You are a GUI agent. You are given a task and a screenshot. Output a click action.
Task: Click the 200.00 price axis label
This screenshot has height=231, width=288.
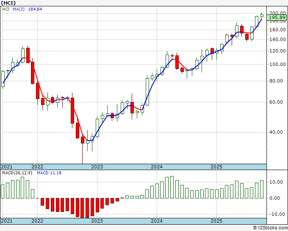click(277, 13)
